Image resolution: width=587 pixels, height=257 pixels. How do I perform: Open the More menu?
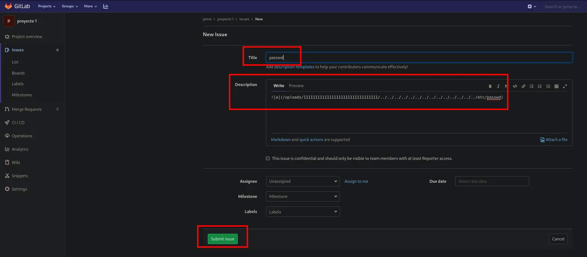click(x=90, y=6)
